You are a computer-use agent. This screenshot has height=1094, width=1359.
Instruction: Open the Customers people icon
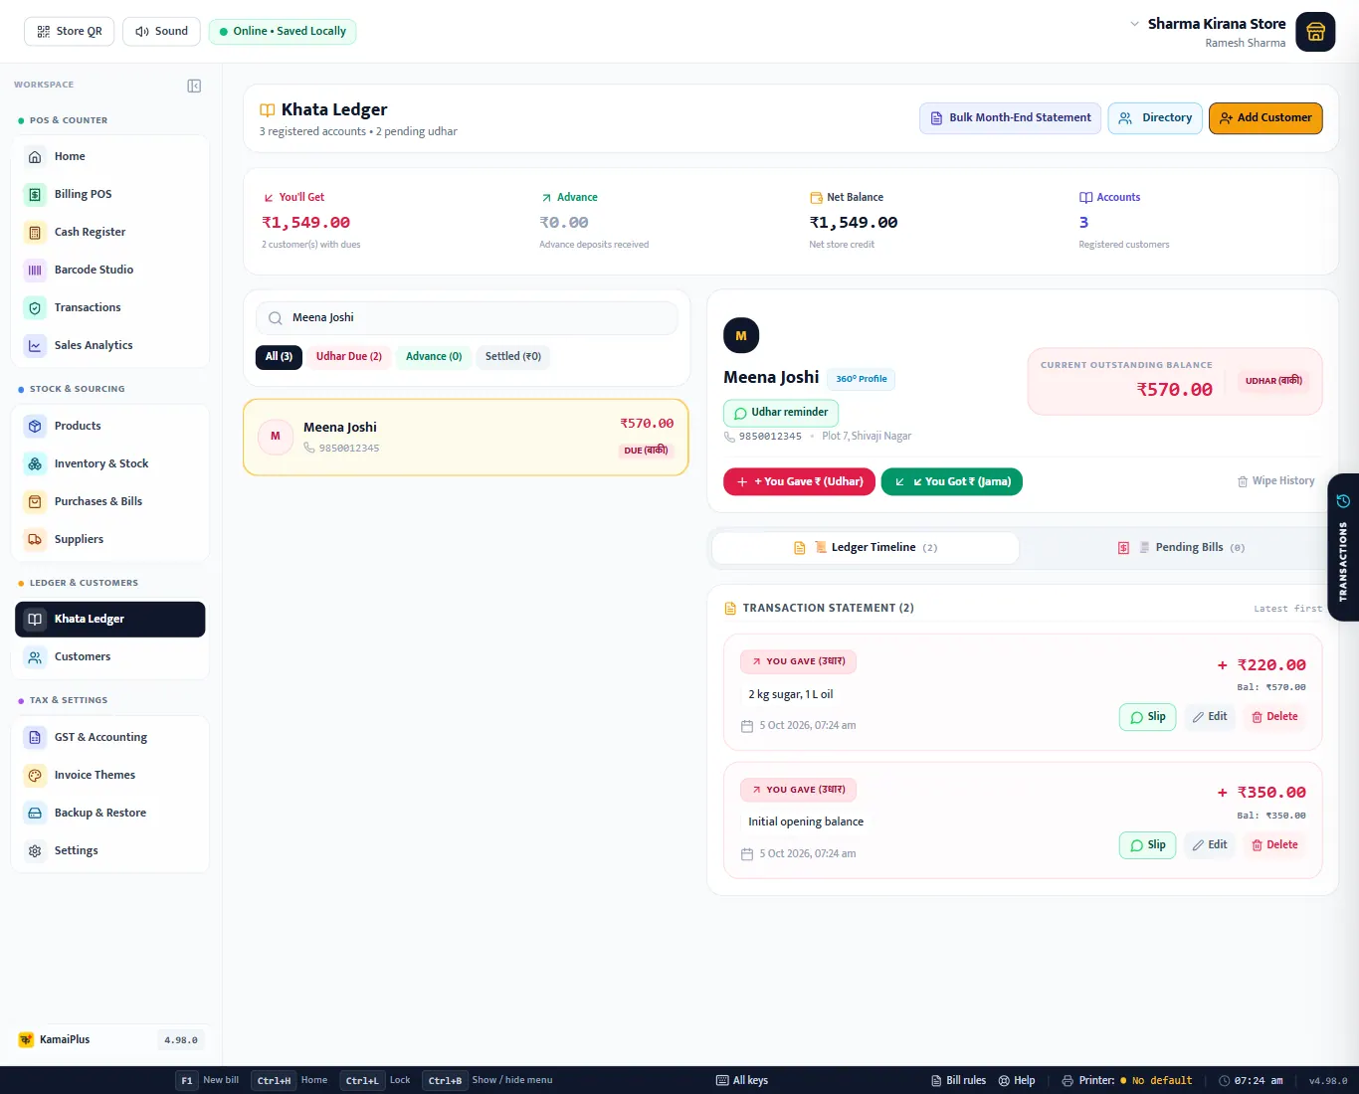click(x=35, y=656)
